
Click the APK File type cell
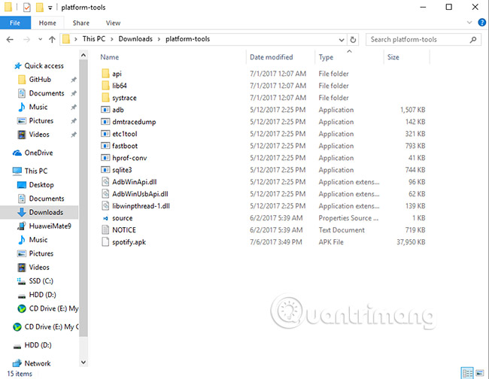(x=331, y=242)
